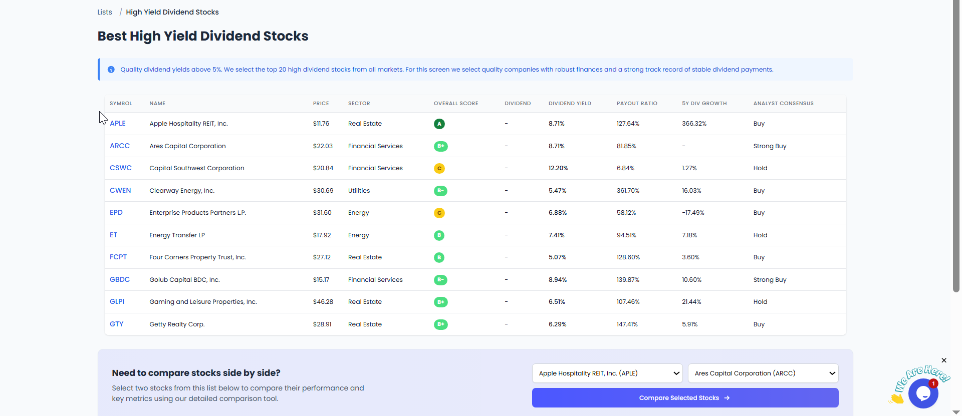Open the second stock comparison dropdown (ARCC)
The width and height of the screenshot is (962, 416).
pyautogui.click(x=763, y=373)
